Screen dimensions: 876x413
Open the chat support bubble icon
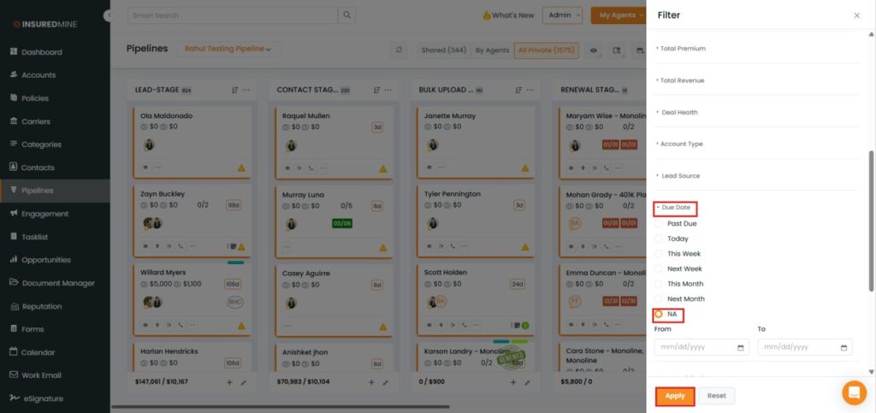[854, 392]
